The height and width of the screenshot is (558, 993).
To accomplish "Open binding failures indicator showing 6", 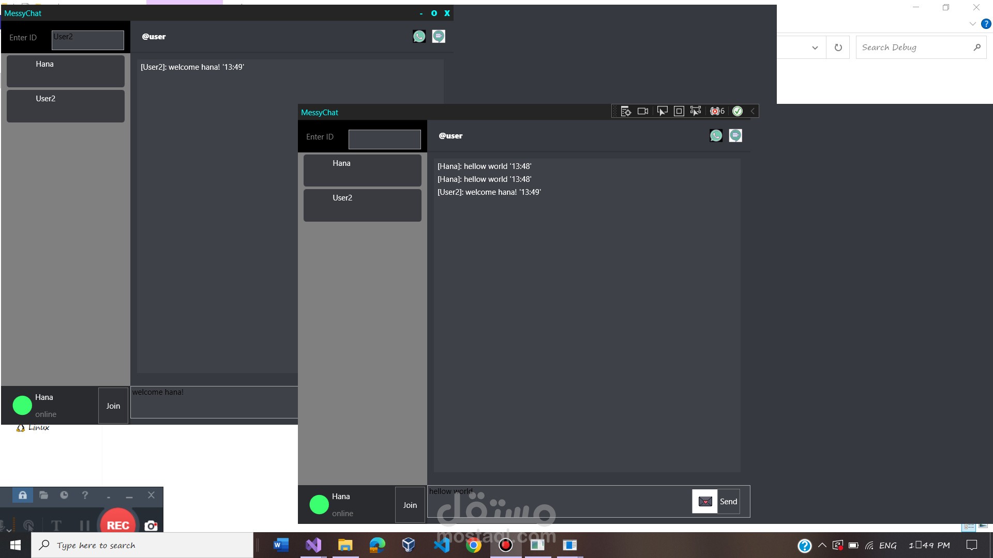I will 717,111.
